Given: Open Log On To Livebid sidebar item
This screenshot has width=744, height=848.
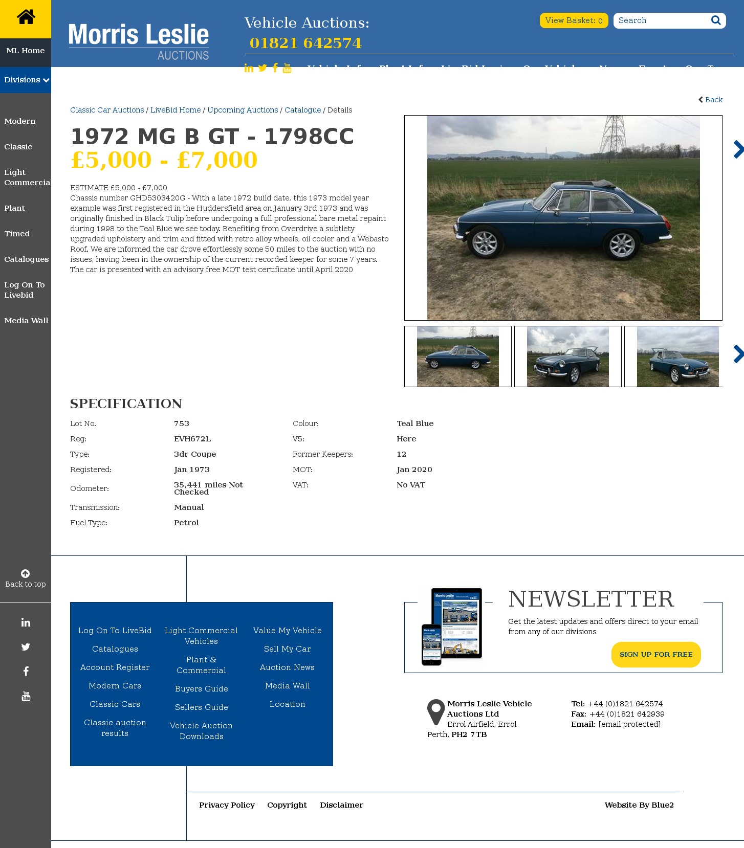Looking at the screenshot, I should tap(25, 290).
